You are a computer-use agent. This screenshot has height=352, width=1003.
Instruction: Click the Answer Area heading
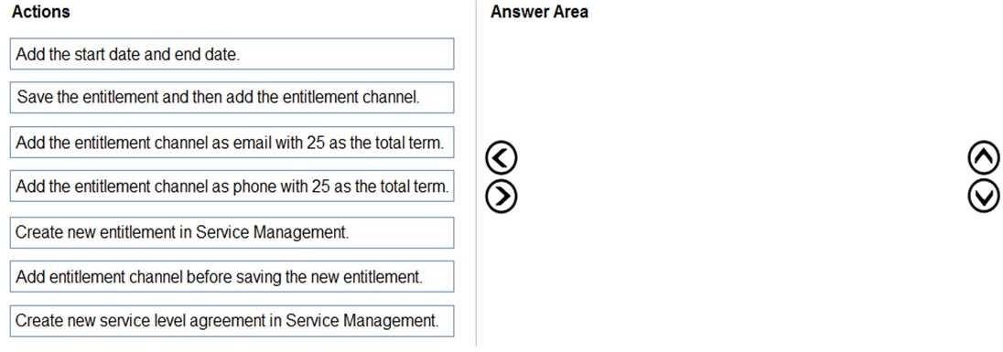click(539, 12)
